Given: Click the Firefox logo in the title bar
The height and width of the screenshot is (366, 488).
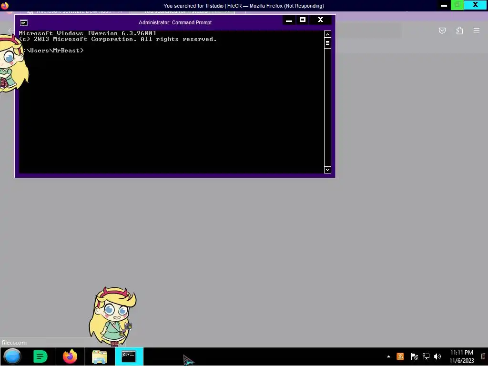Looking at the screenshot, I should (x=5, y=6).
